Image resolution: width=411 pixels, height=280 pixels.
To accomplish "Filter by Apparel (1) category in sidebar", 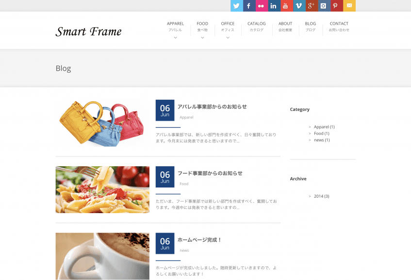I will (x=324, y=127).
